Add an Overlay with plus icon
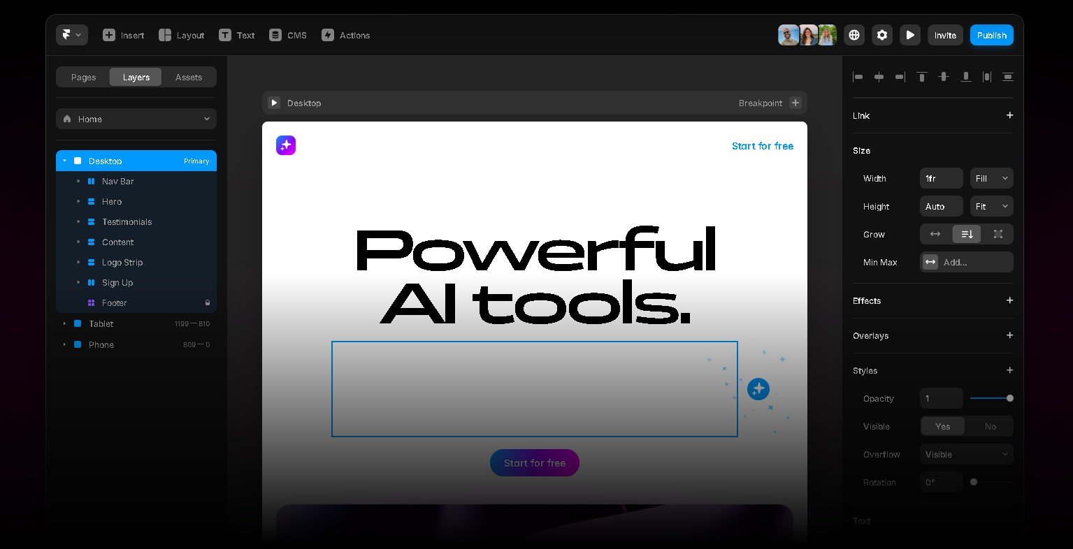Screen dimensions: 1073x549 click(1009, 335)
